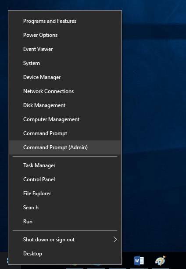The image size is (186, 269).
Task: Open Device Manager
Action: pyautogui.click(x=65, y=77)
